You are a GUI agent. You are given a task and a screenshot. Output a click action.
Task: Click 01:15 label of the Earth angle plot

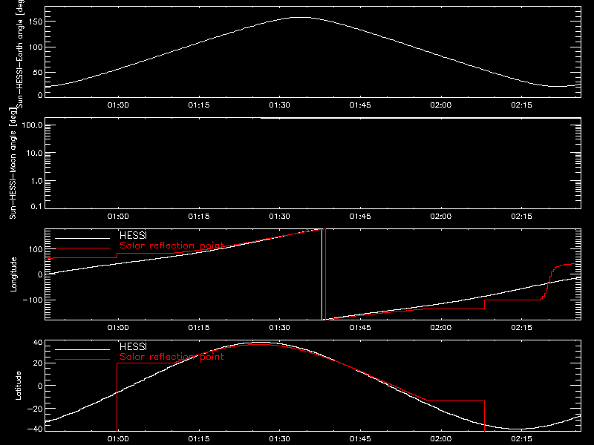click(x=199, y=105)
